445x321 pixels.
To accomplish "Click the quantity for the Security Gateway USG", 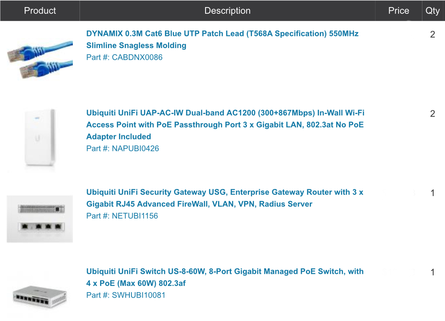I will 432,193.
